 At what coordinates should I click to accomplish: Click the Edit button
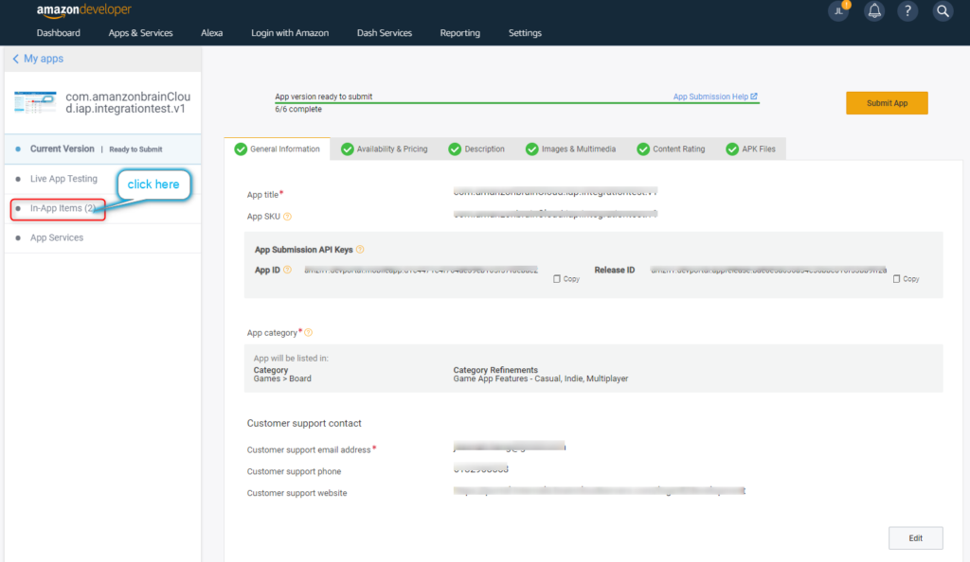(916, 538)
